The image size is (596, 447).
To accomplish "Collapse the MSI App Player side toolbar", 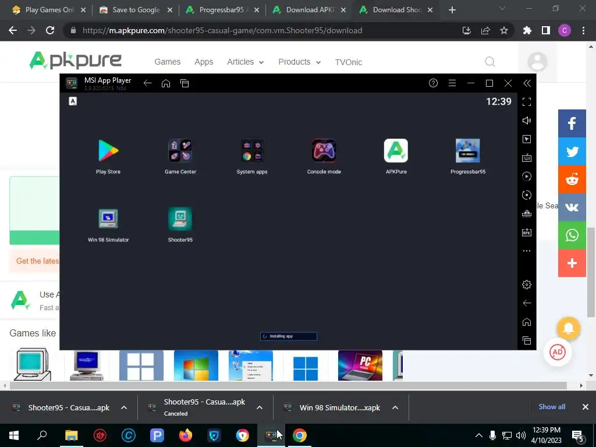I will click(x=527, y=83).
